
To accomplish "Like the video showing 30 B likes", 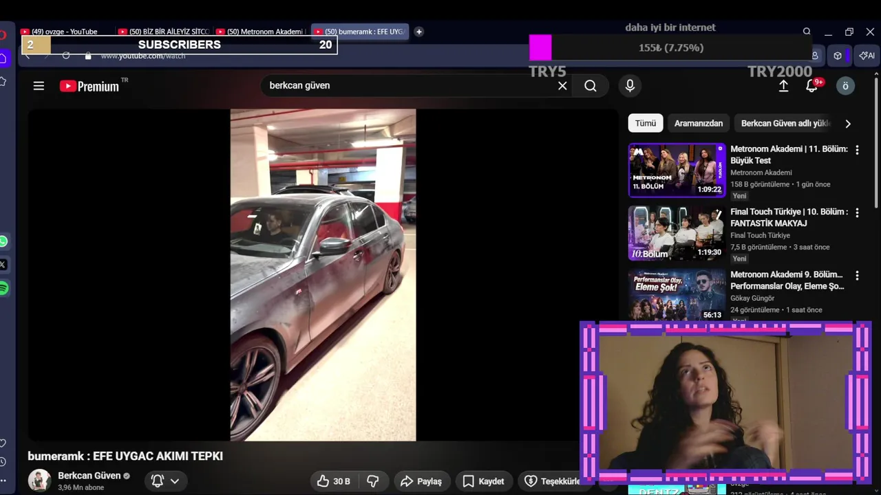I will [334, 481].
